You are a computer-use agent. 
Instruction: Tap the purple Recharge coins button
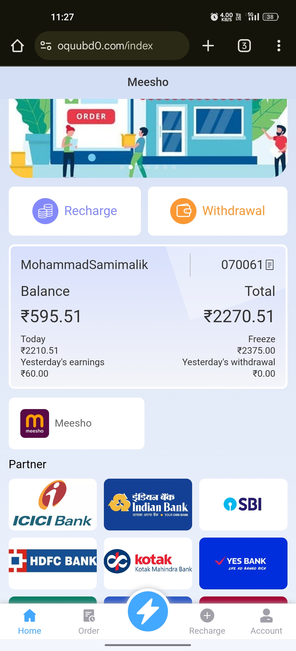click(x=75, y=211)
